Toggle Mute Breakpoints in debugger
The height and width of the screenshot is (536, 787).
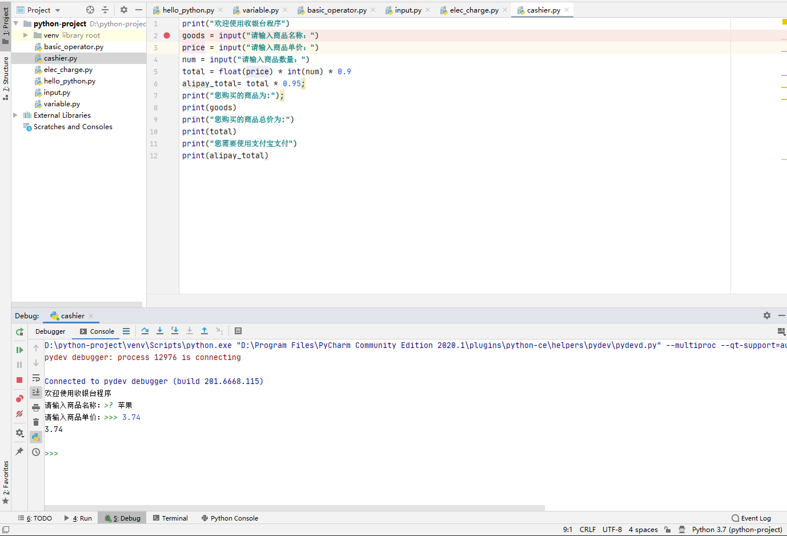tap(19, 414)
